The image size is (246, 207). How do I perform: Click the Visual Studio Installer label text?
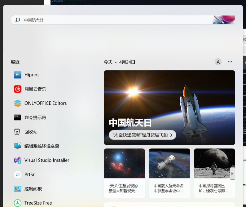pos(47,160)
